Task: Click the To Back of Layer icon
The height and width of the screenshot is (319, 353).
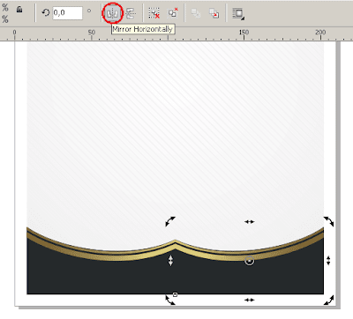Action: coord(214,13)
